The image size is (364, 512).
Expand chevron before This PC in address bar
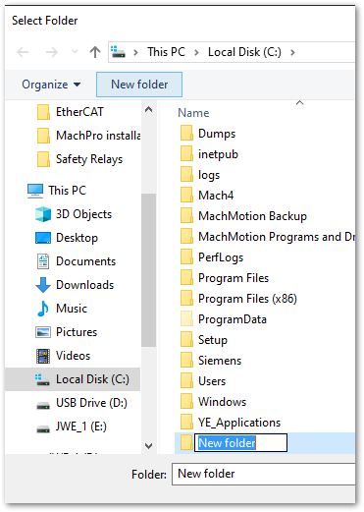click(x=135, y=52)
